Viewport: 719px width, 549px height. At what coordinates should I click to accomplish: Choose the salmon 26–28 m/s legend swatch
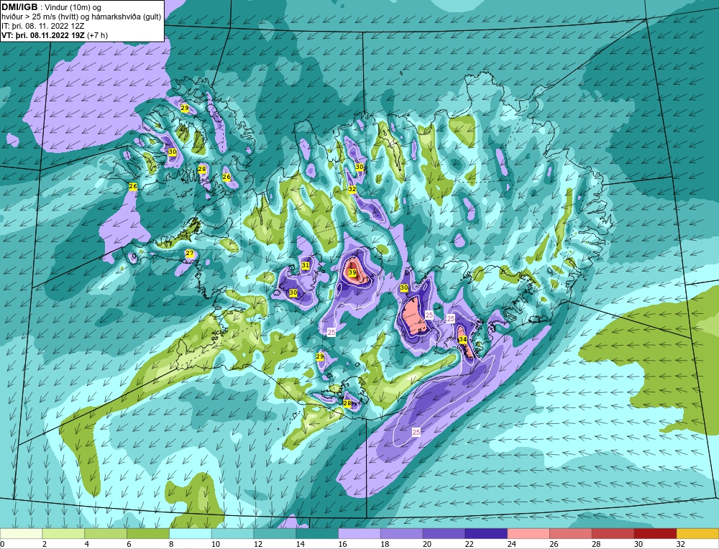click(570, 533)
